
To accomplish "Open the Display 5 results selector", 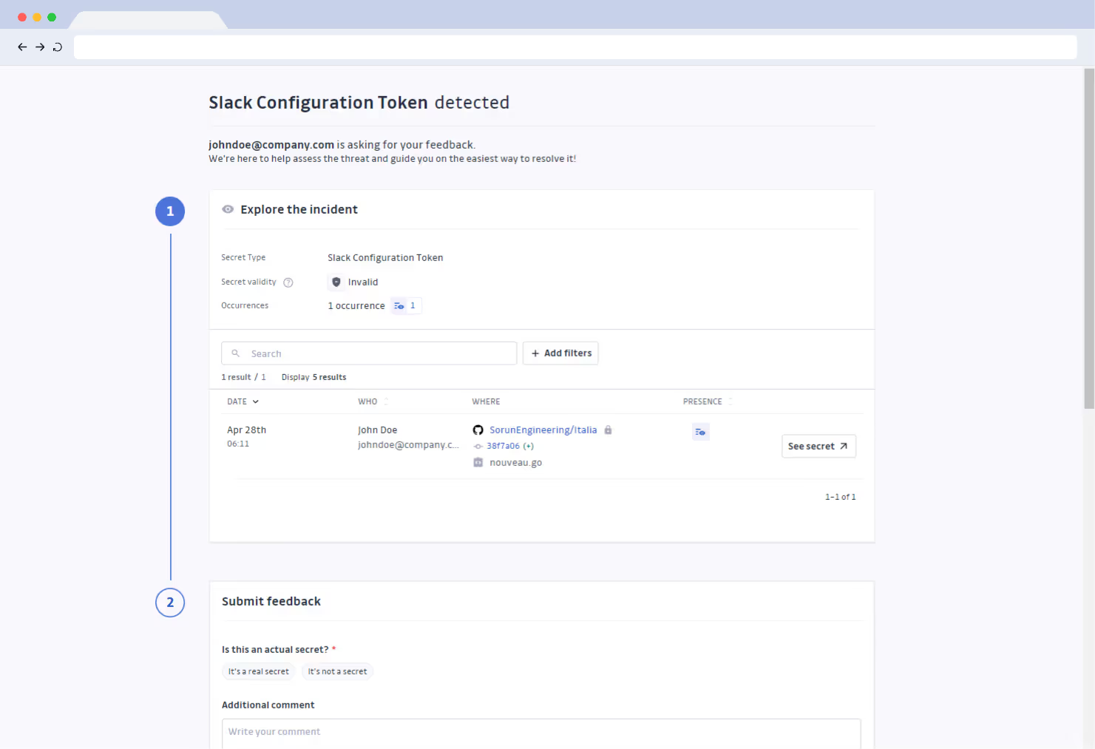I will [x=313, y=377].
